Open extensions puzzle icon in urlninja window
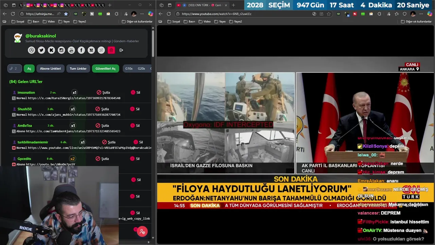Viewport: 435px width, 245px height. pyautogui.click(x=117, y=14)
